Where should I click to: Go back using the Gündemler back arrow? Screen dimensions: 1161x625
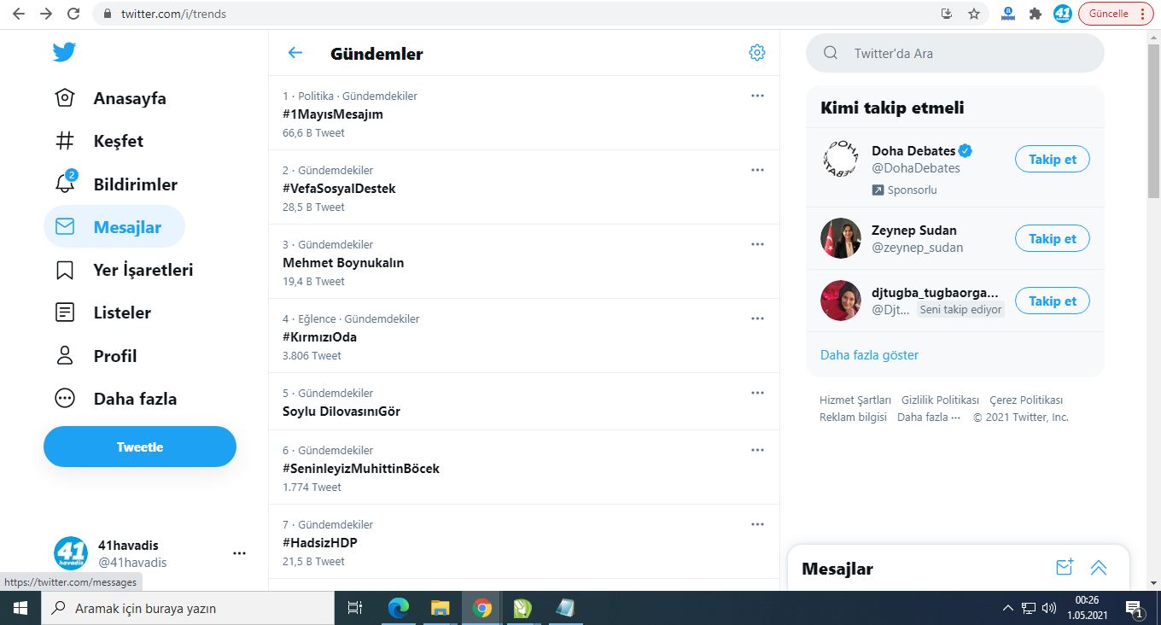point(295,53)
